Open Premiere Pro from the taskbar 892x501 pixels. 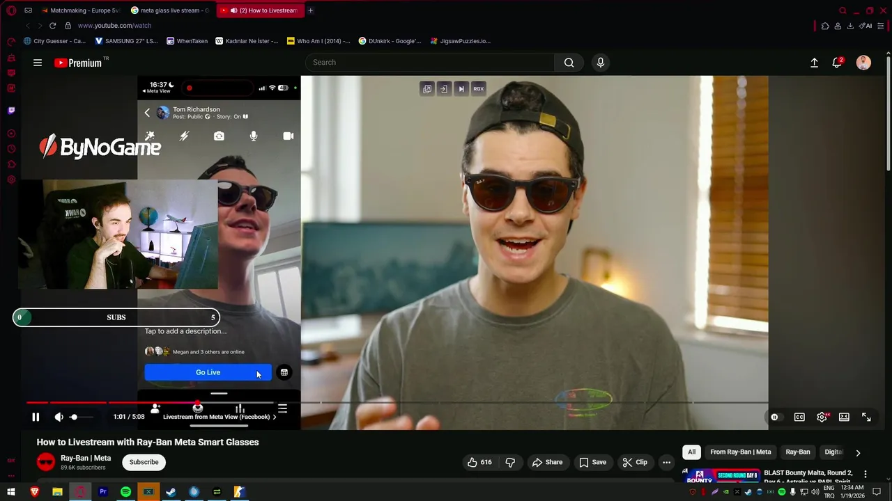102,492
